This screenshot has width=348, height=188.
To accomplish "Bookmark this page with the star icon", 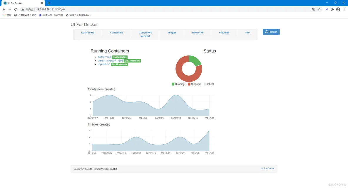I will pos(319,9).
